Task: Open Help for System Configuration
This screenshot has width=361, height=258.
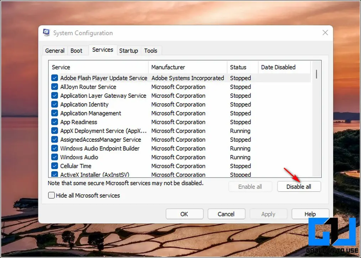Action: (x=310, y=214)
